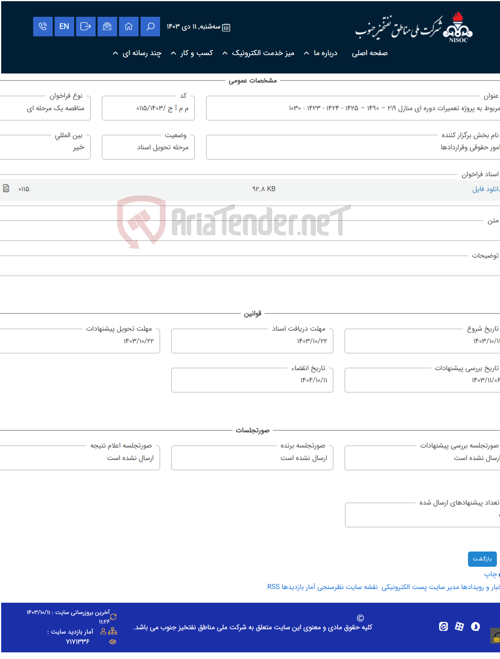Click the چاپ print link
The width and height of the screenshot is (500, 659).
pos(491,574)
